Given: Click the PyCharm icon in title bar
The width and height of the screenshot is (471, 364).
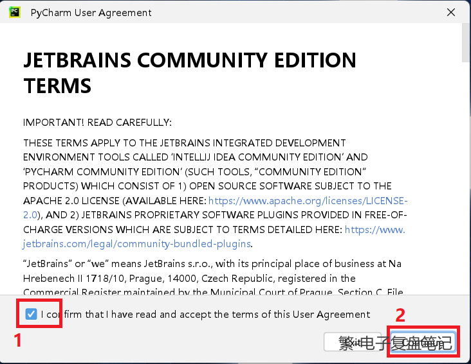Looking at the screenshot, I should (x=14, y=12).
